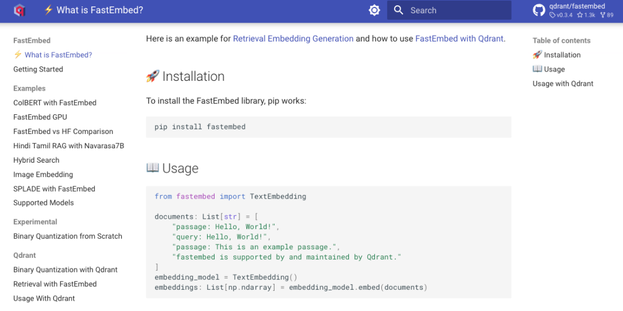Open FastEmbed vs HF Comparison page
Viewport: 623px width, 311px height.
(63, 132)
